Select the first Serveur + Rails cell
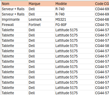The image size is (109, 95). click(x=15, y=9)
